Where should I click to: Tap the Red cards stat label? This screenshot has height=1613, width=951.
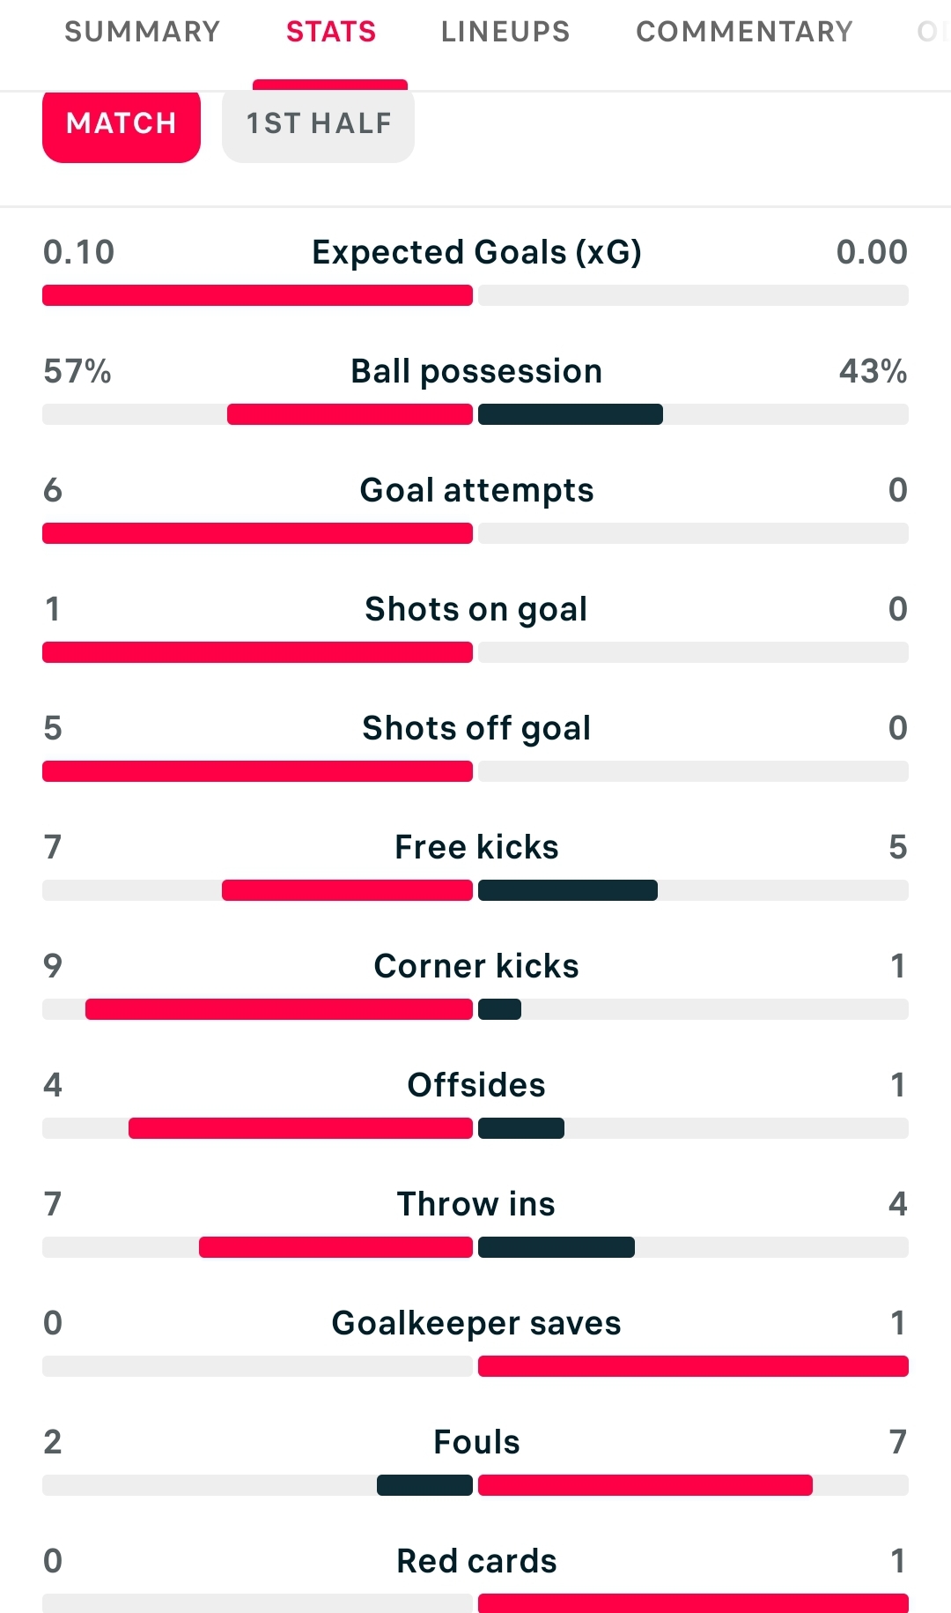point(476,1561)
